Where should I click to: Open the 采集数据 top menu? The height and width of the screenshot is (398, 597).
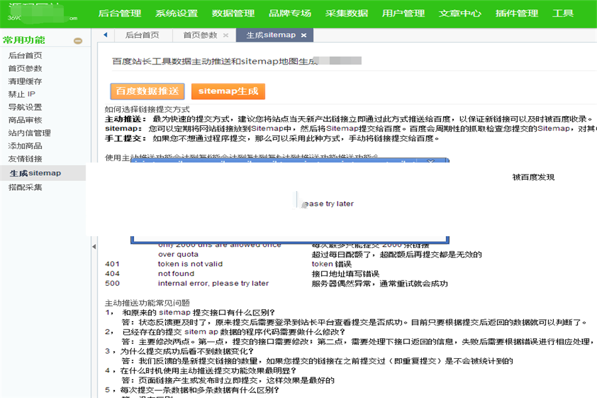point(346,13)
